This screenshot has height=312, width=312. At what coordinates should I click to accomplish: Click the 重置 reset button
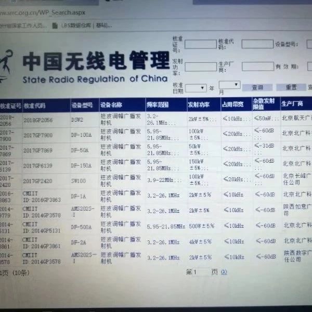point(291,87)
